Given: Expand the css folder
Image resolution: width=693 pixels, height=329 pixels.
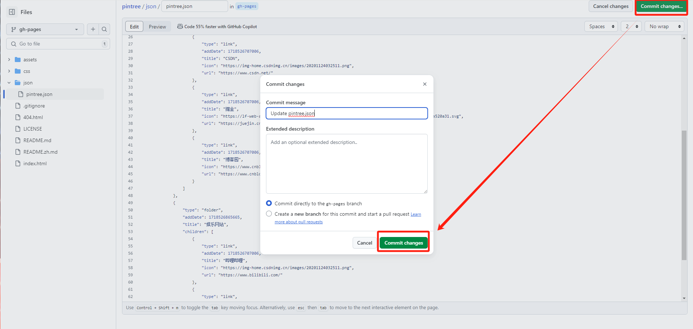Looking at the screenshot, I should coord(9,71).
